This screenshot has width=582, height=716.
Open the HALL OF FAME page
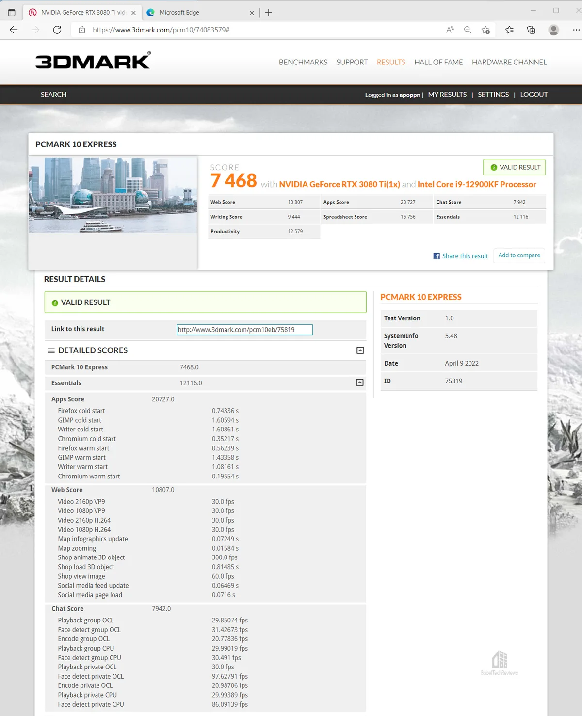click(x=438, y=62)
